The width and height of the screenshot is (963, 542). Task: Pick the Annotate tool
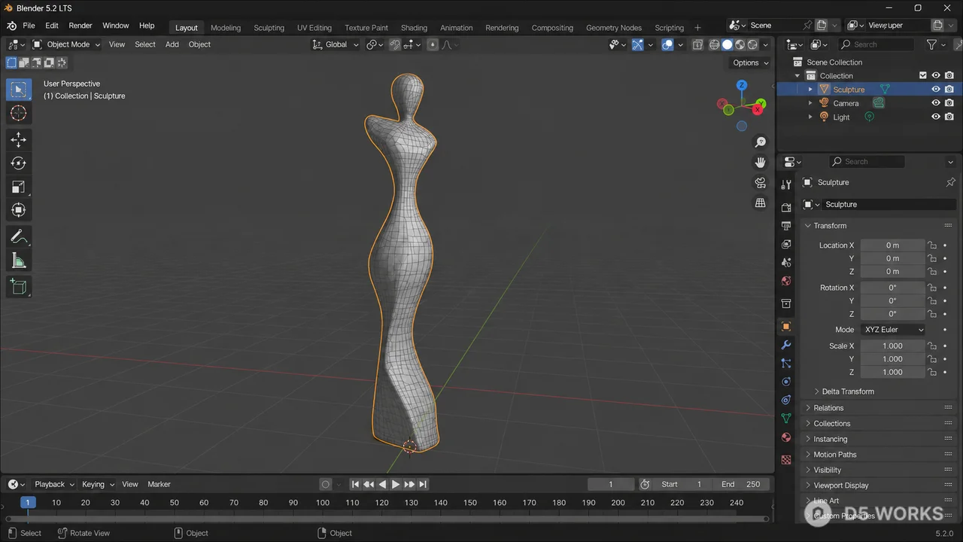19,238
